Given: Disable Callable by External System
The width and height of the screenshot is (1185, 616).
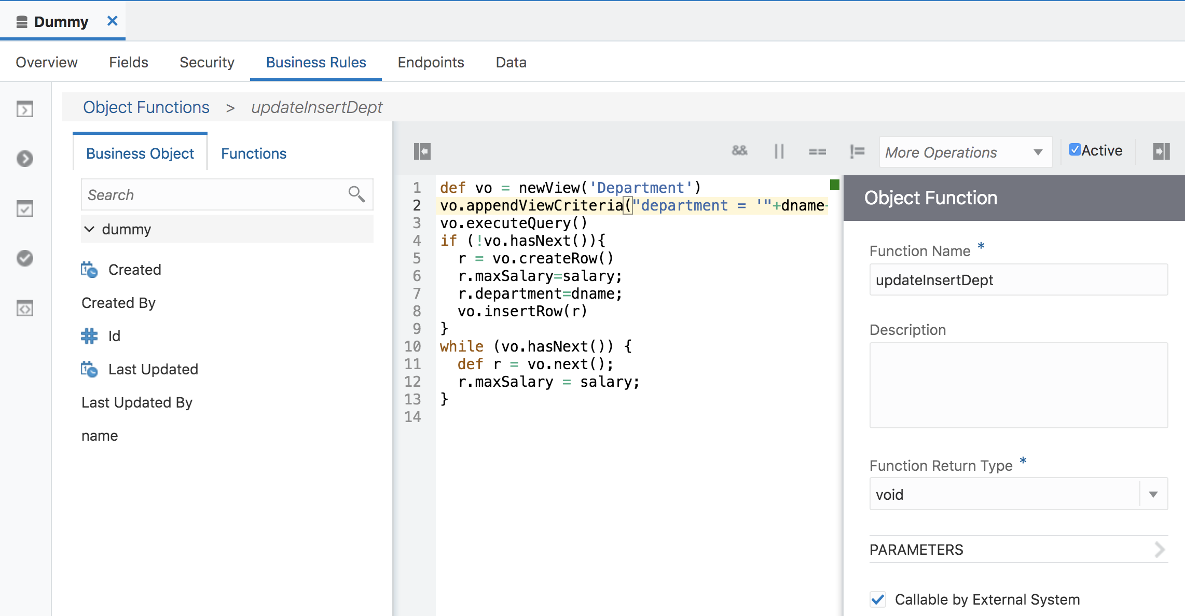Looking at the screenshot, I should point(877,599).
